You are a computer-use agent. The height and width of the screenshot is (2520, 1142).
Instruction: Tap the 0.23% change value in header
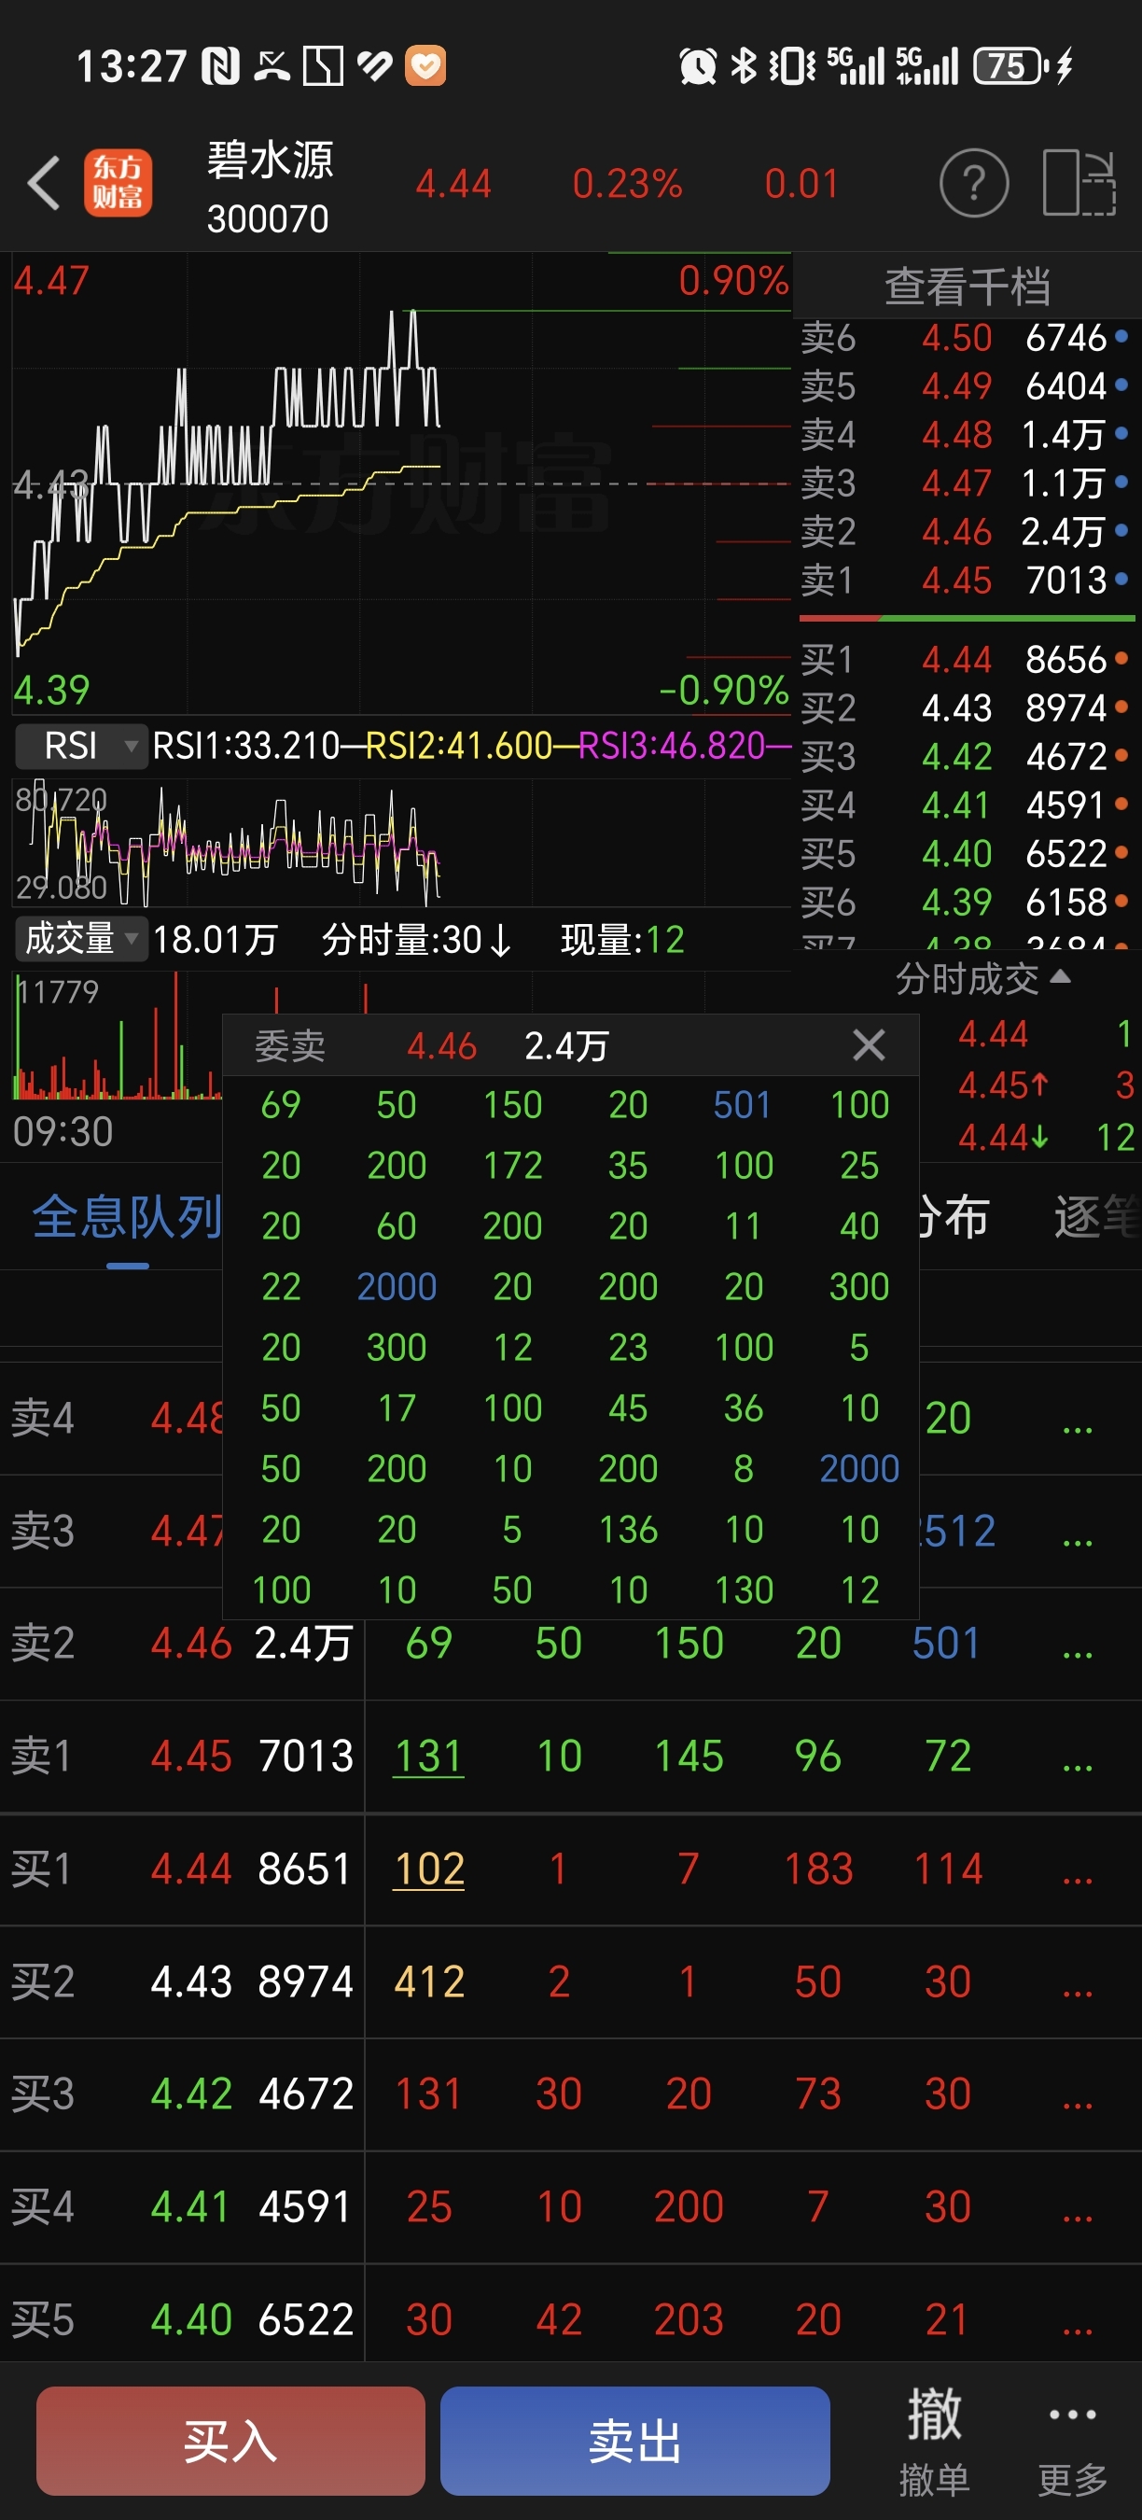point(627,184)
